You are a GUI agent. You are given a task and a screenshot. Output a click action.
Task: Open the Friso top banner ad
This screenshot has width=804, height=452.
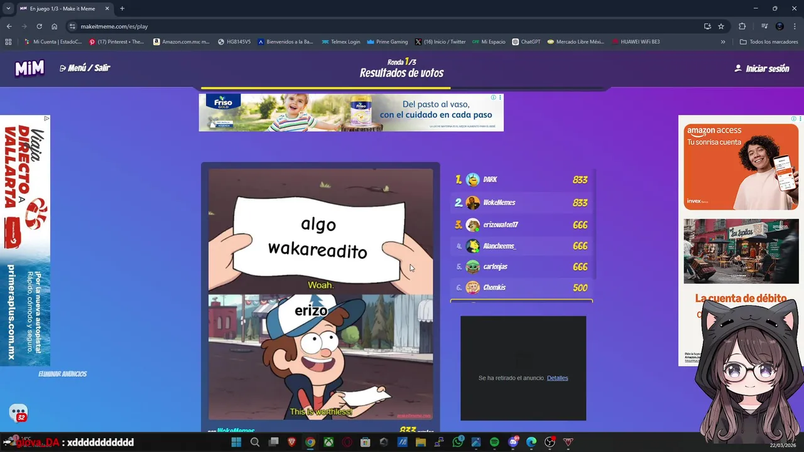[351, 112]
